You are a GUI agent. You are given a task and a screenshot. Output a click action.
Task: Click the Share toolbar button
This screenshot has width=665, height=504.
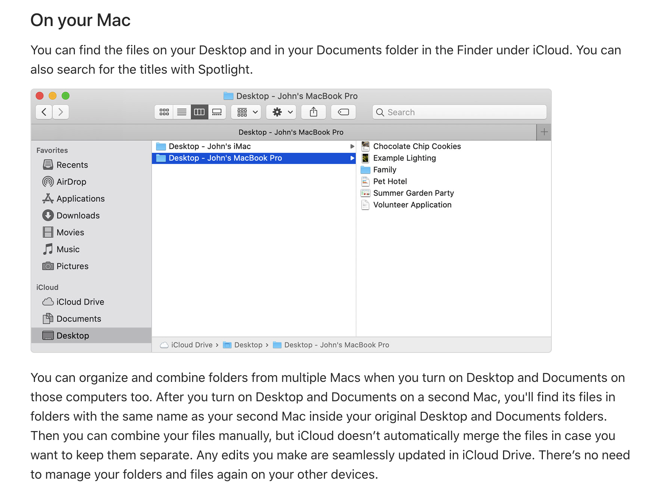pos(314,112)
